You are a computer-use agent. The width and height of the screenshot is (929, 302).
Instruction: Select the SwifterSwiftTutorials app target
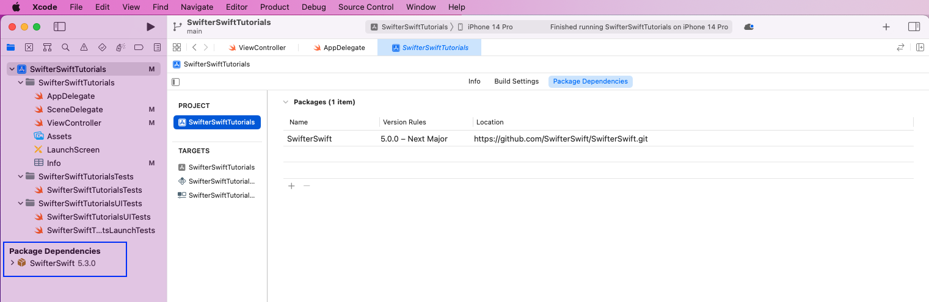pos(217,167)
